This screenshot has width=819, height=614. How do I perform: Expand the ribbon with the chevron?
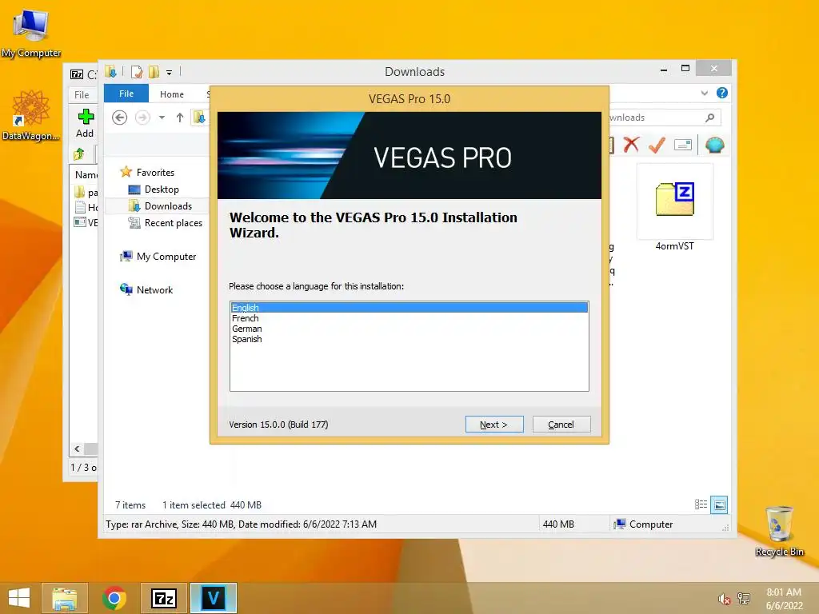pos(704,93)
